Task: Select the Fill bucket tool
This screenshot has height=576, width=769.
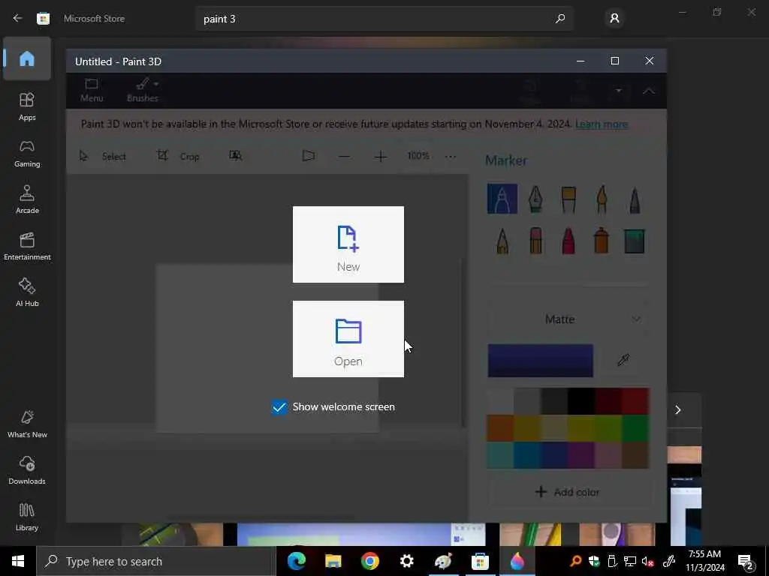Action: [634, 241]
